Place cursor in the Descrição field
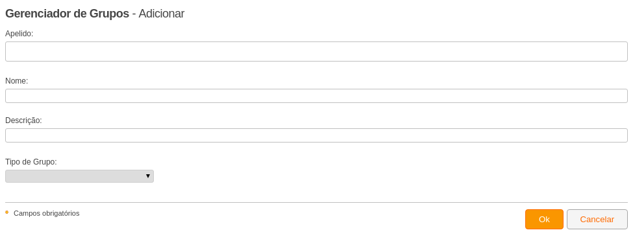This screenshot has width=633, height=252. (x=317, y=135)
